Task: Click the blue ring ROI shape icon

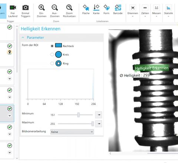Action: 59,63
